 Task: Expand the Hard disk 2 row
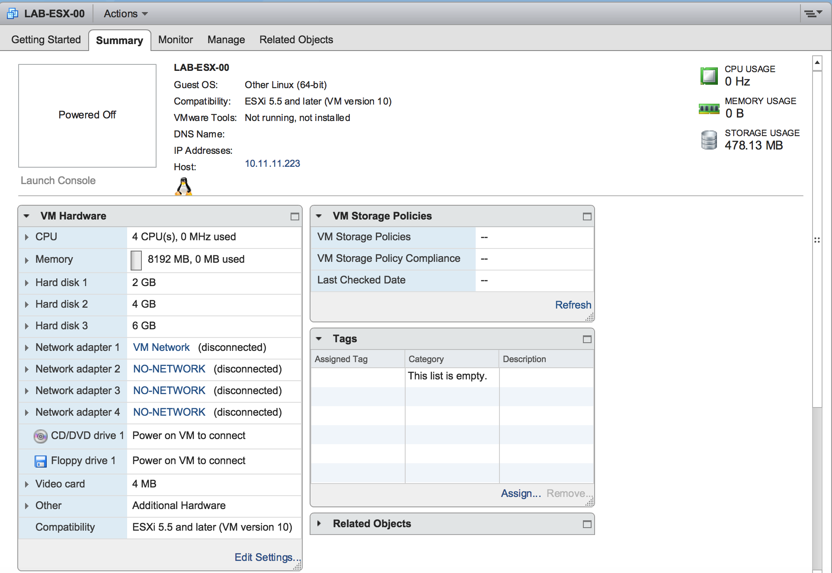[x=27, y=305]
